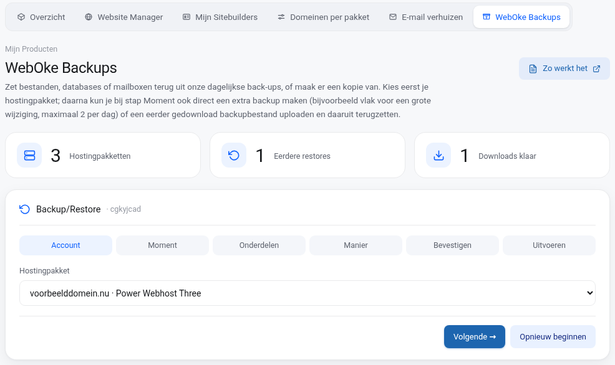This screenshot has width=615, height=365.
Task: Click the Backup/Restore heading text
Action: coord(68,209)
